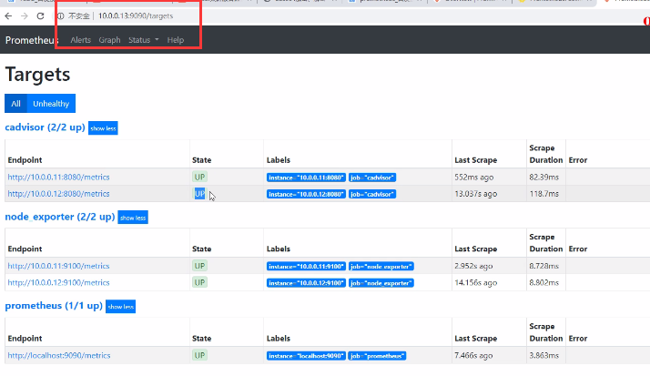Viewport: 650px width, 376px height.
Task: Open the Help menu item
Action: [176, 40]
